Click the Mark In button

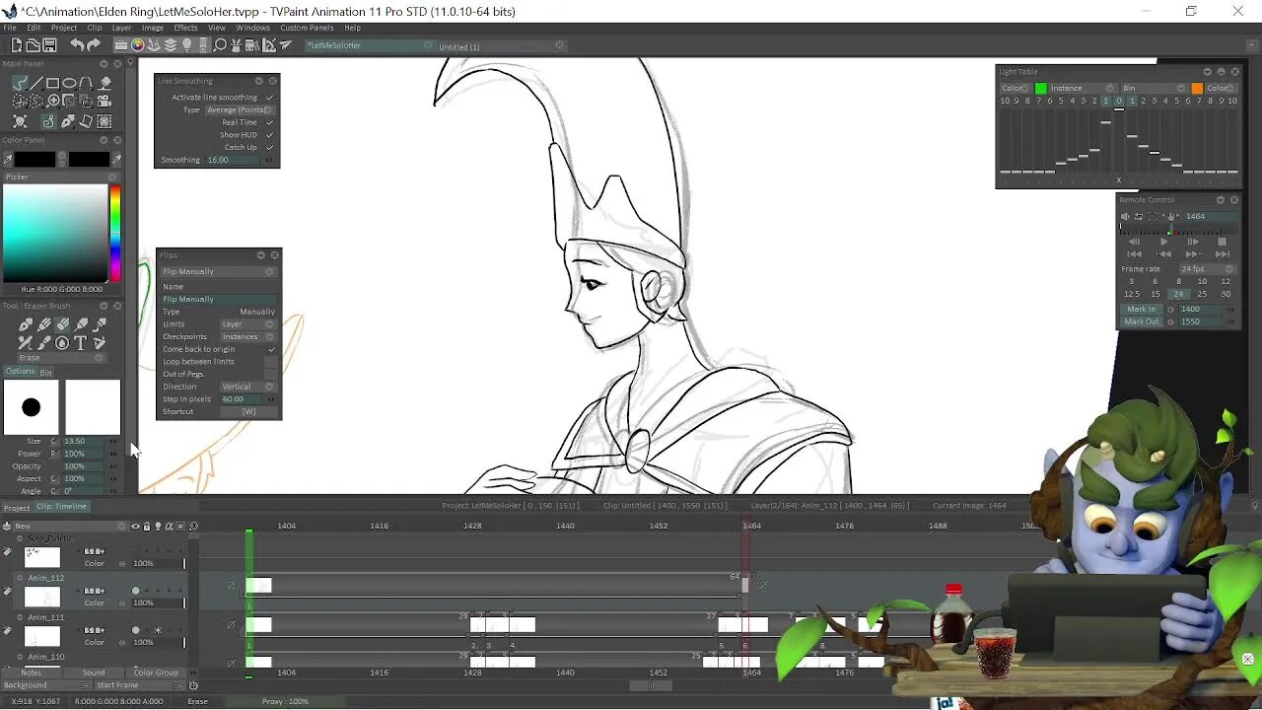(x=1142, y=309)
